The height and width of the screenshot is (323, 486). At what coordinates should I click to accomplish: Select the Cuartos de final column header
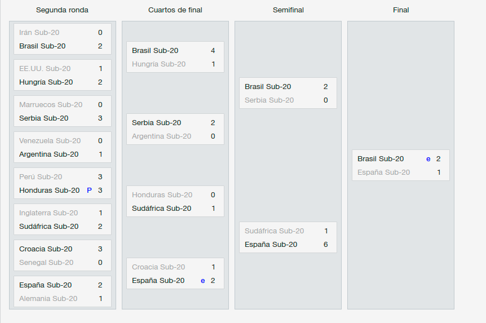tap(175, 10)
